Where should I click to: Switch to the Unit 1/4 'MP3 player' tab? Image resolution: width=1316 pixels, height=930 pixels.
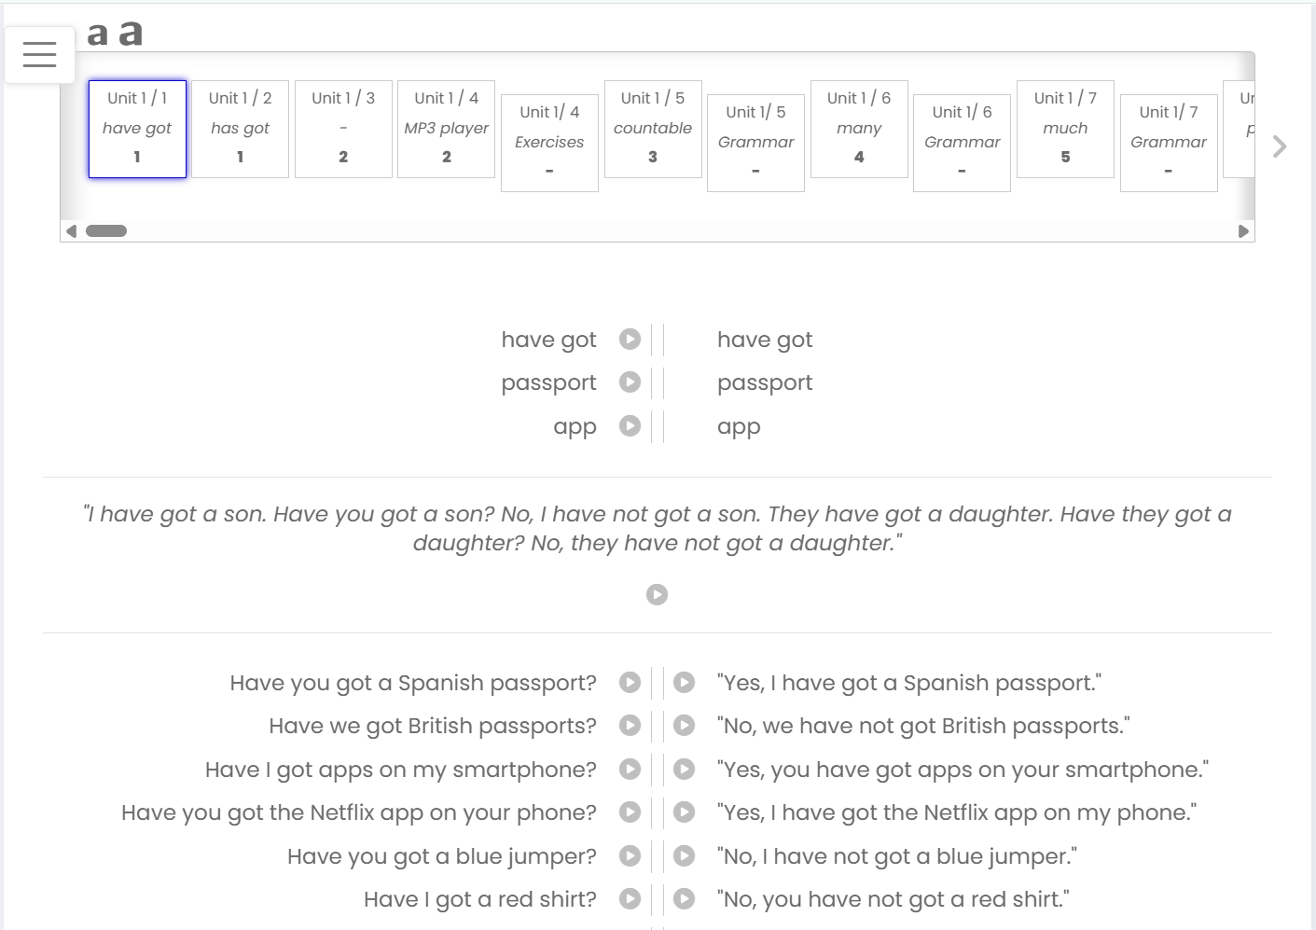[x=446, y=129]
